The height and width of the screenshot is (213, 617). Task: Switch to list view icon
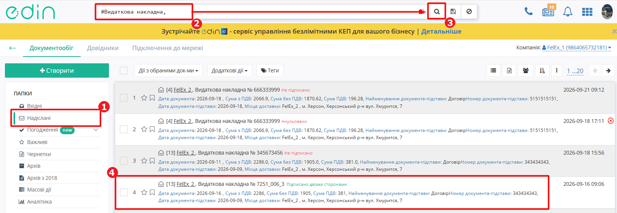point(493,70)
